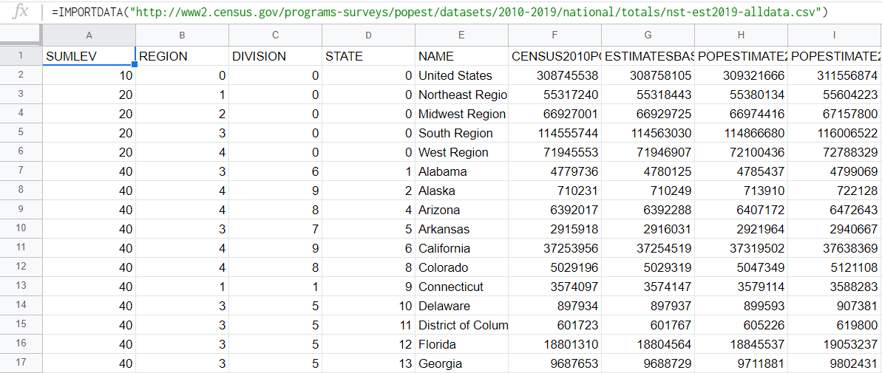Select the Georgia name cell

462,363
